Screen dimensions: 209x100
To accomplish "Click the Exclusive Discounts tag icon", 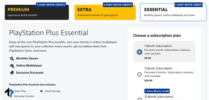I will point(12,73).
